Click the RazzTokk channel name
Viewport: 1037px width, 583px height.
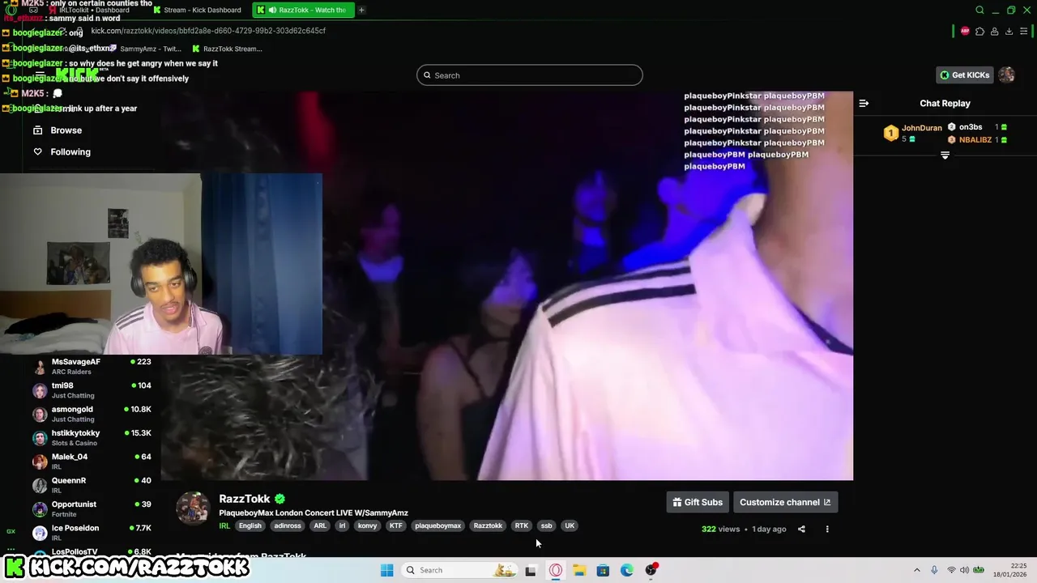point(245,499)
